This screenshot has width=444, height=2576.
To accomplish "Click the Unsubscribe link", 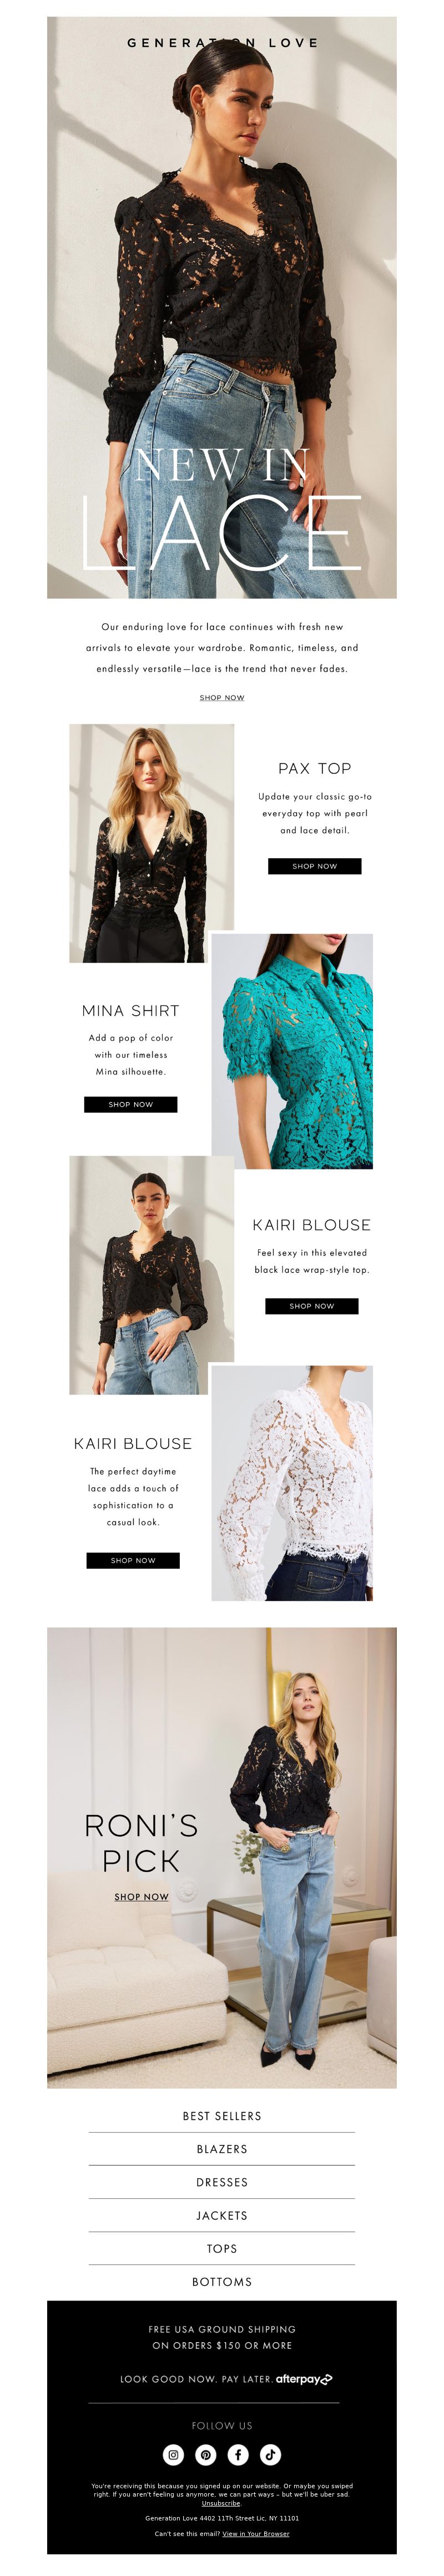I will 221,2503.
